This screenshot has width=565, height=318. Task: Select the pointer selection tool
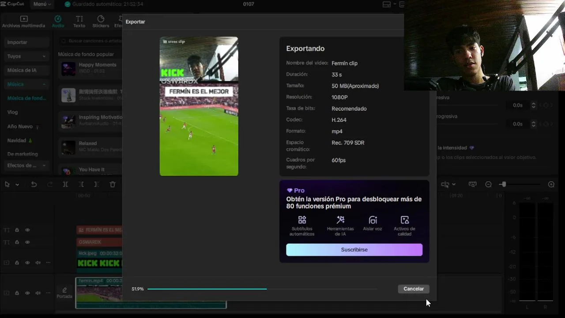pyautogui.click(x=7, y=184)
